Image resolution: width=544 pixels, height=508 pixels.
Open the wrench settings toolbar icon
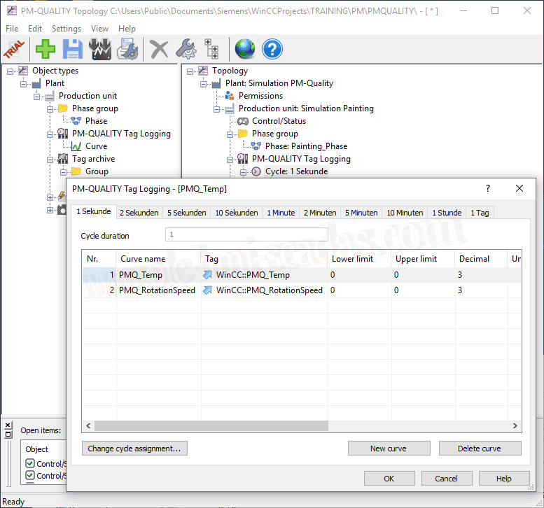coord(186,49)
